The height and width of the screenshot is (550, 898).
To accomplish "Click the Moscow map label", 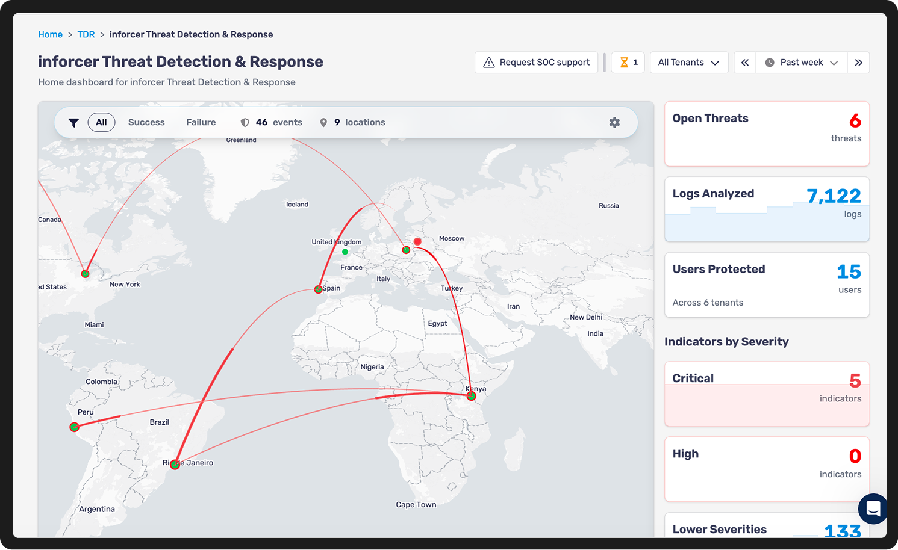I will [x=452, y=239].
